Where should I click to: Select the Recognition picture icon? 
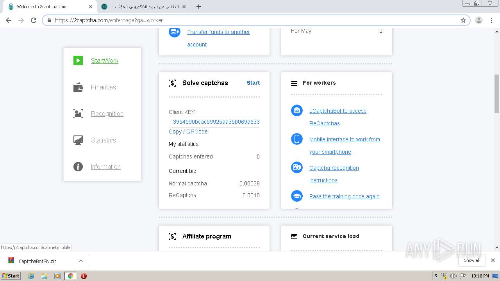point(78,114)
